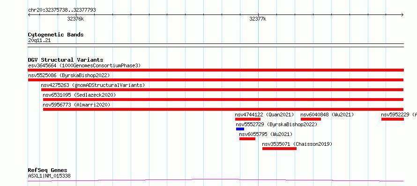Click the ruler's right arrowhead
Viewport: 417px width, 186px height.
[x=402, y=15]
